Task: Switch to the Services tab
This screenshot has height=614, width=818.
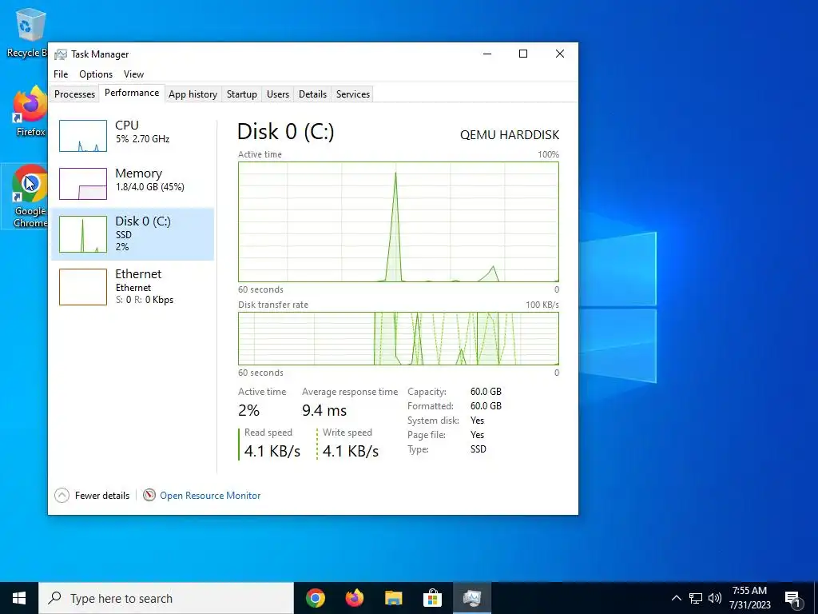Action: pyautogui.click(x=352, y=94)
